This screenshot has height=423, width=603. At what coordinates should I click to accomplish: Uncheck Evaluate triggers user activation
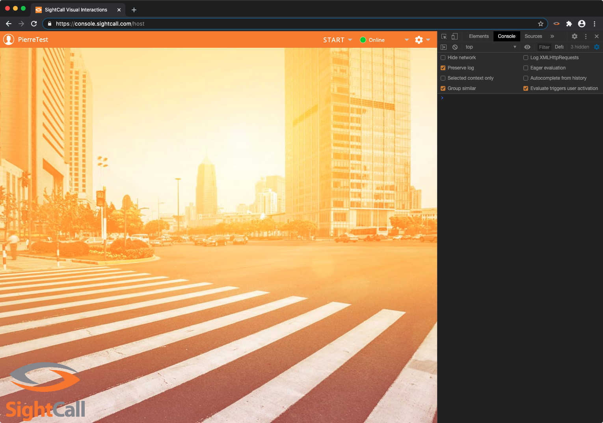[526, 88]
